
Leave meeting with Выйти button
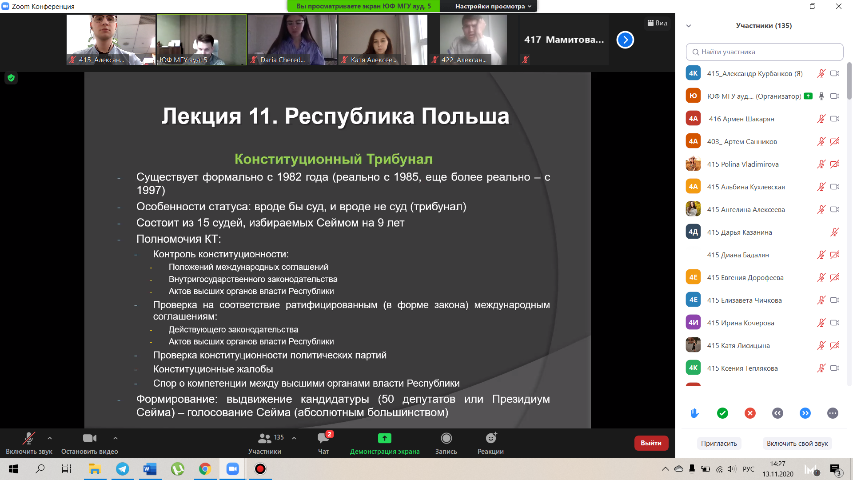point(651,443)
